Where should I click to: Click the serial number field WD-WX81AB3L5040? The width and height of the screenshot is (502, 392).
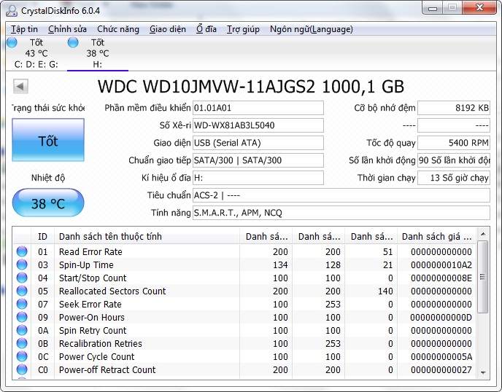pyautogui.click(x=258, y=125)
